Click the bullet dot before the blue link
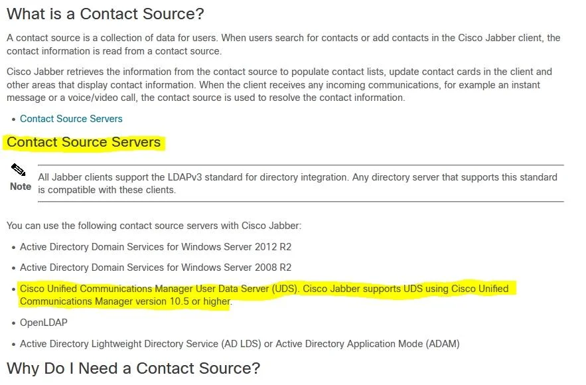 (13, 119)
